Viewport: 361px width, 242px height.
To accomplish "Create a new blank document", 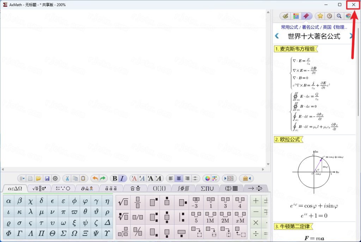I will click(x=30, y=178).
